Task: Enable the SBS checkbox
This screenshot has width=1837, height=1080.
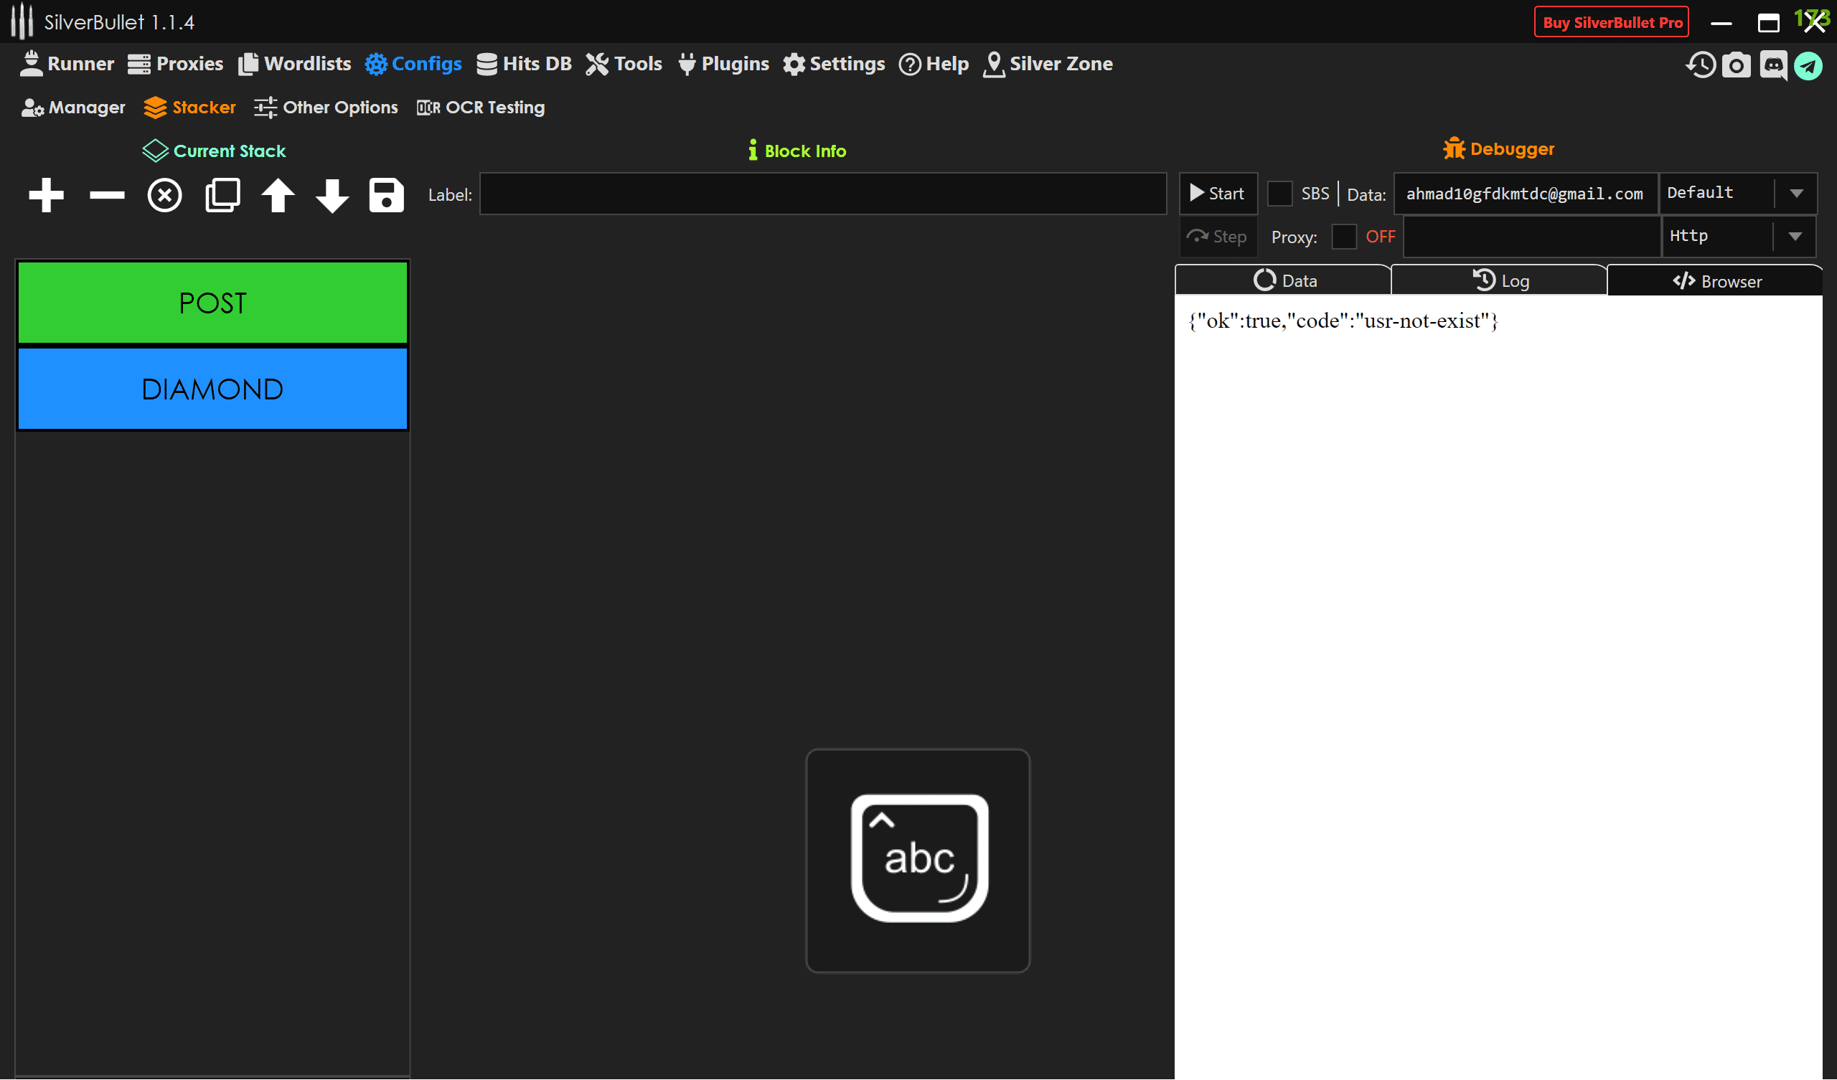Action: pos(1279,194)
